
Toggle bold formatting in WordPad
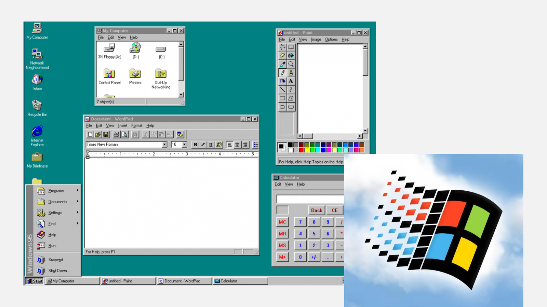pyautogui.click(x=195, y=144)
